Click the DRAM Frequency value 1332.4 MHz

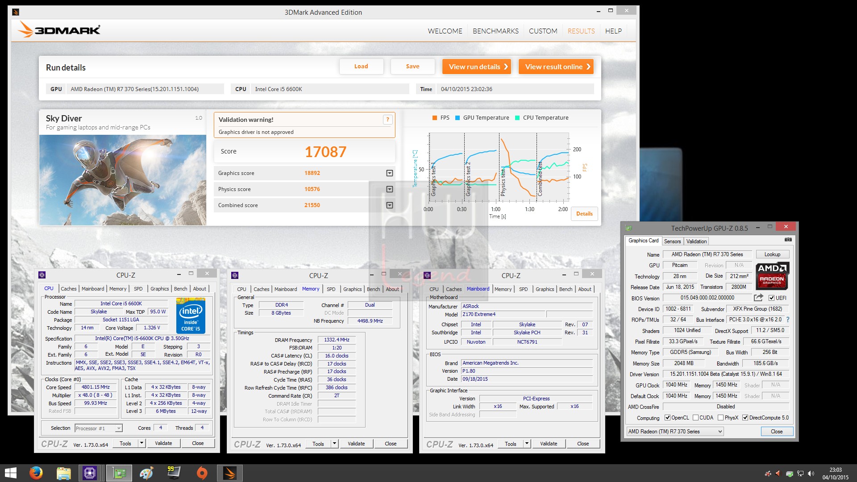point(337,340)
